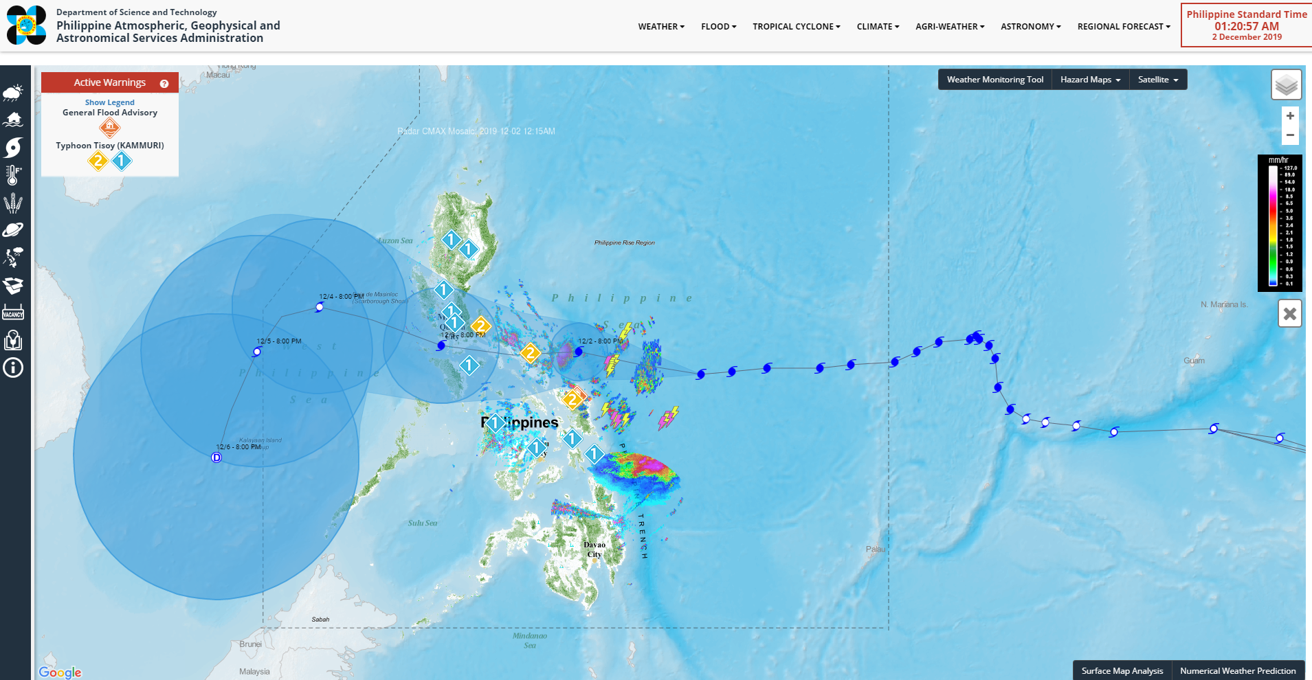The width and height of the screenshot is (1312, 680).
Task: Open the agri-weather wheat icon
Action: (13, 203)
